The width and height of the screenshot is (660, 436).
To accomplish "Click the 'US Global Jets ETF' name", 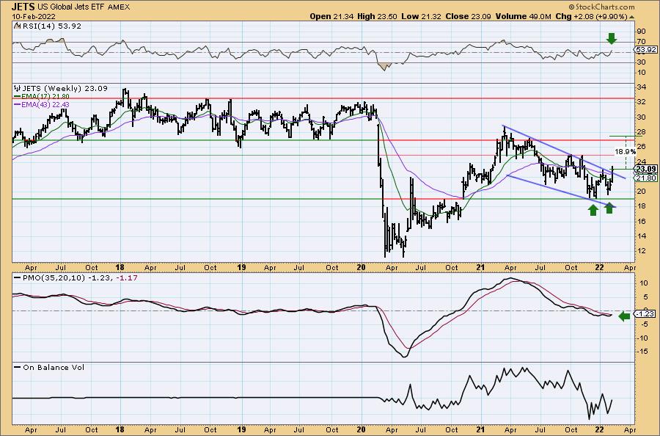I will (71, 7).
